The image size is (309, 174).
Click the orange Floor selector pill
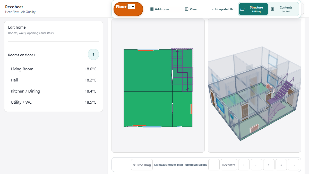128,9
